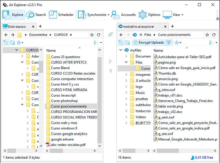Click the Documentos breadcrumb link
The height and width of the screenshot is (163, 220).
point(38,35)
